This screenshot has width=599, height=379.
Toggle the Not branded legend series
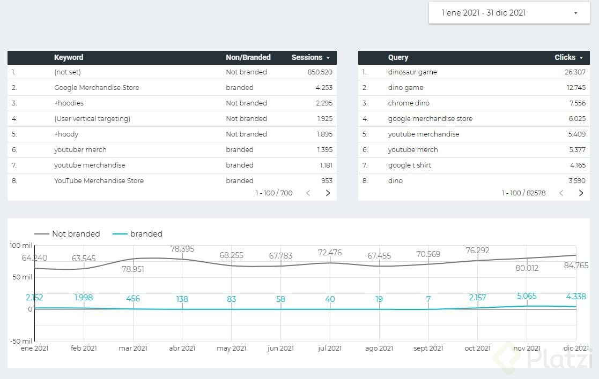coord(67,234)
